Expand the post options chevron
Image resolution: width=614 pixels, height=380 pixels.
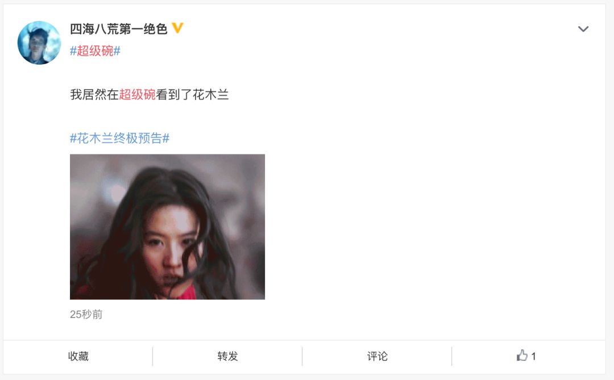[583, 29]
